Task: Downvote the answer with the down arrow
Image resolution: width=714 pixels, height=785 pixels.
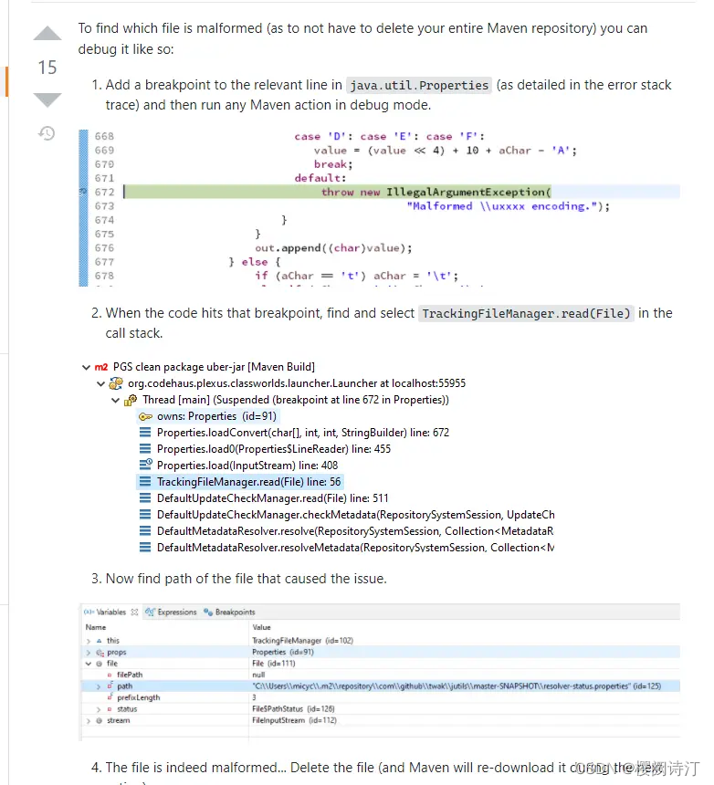Action: click(47, 99)
